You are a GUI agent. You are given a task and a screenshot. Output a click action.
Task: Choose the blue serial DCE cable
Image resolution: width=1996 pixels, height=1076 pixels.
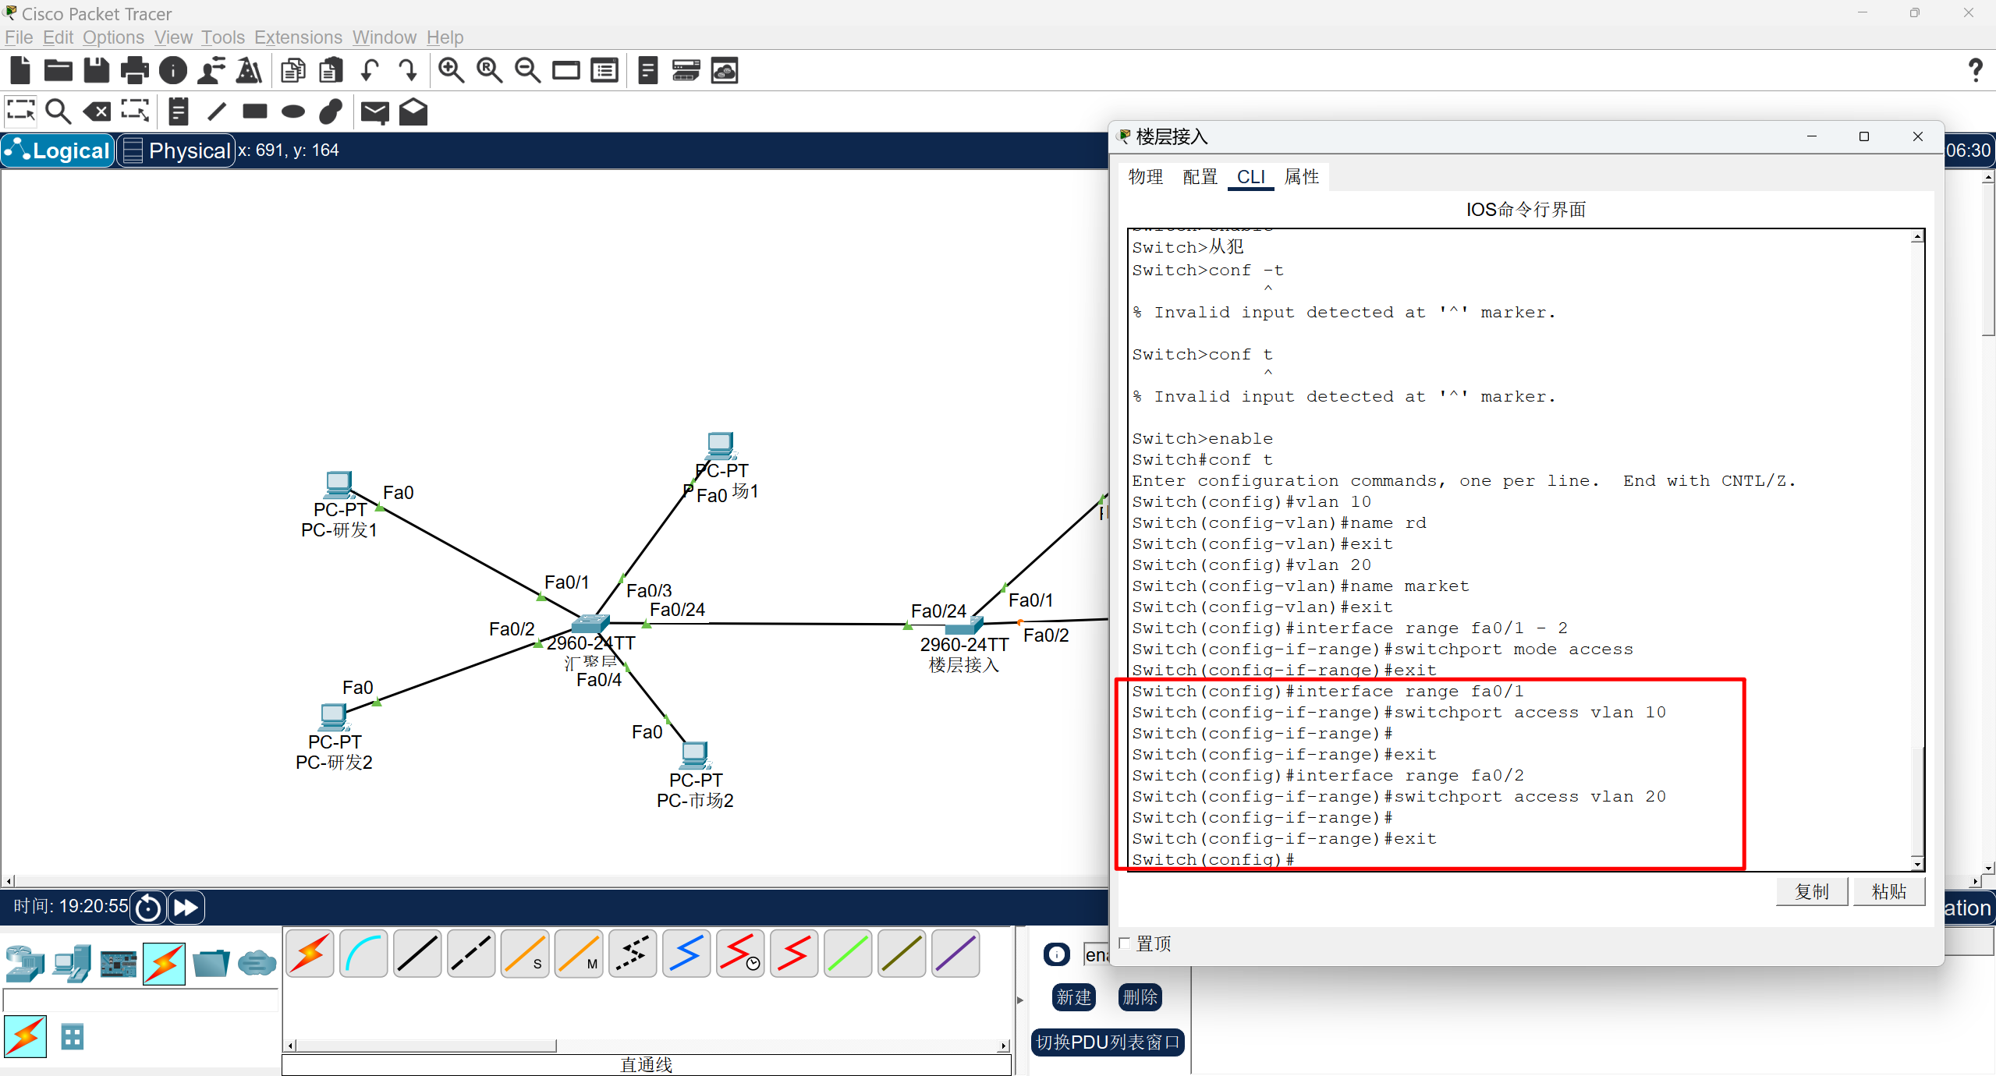point(686,953)
